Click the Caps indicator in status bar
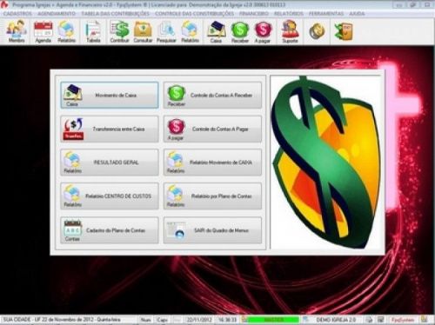Viewport: 435px width, 325px height. 162,320
